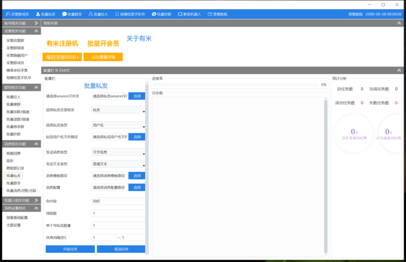Click the 点击查看详情 orange button

click(103, 57)
